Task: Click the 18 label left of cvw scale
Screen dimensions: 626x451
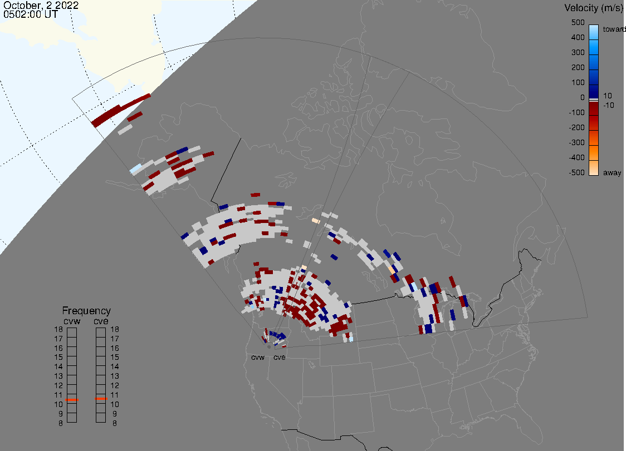Action: (58, 329)
